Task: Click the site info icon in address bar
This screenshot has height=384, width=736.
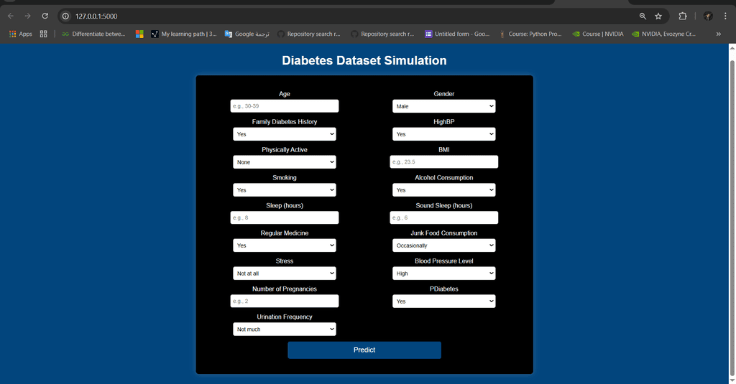Action: (65, 16)
